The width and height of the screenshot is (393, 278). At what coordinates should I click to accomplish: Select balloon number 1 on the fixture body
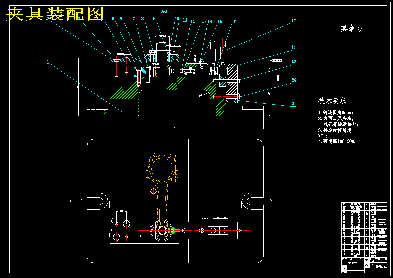click(48, 62)
